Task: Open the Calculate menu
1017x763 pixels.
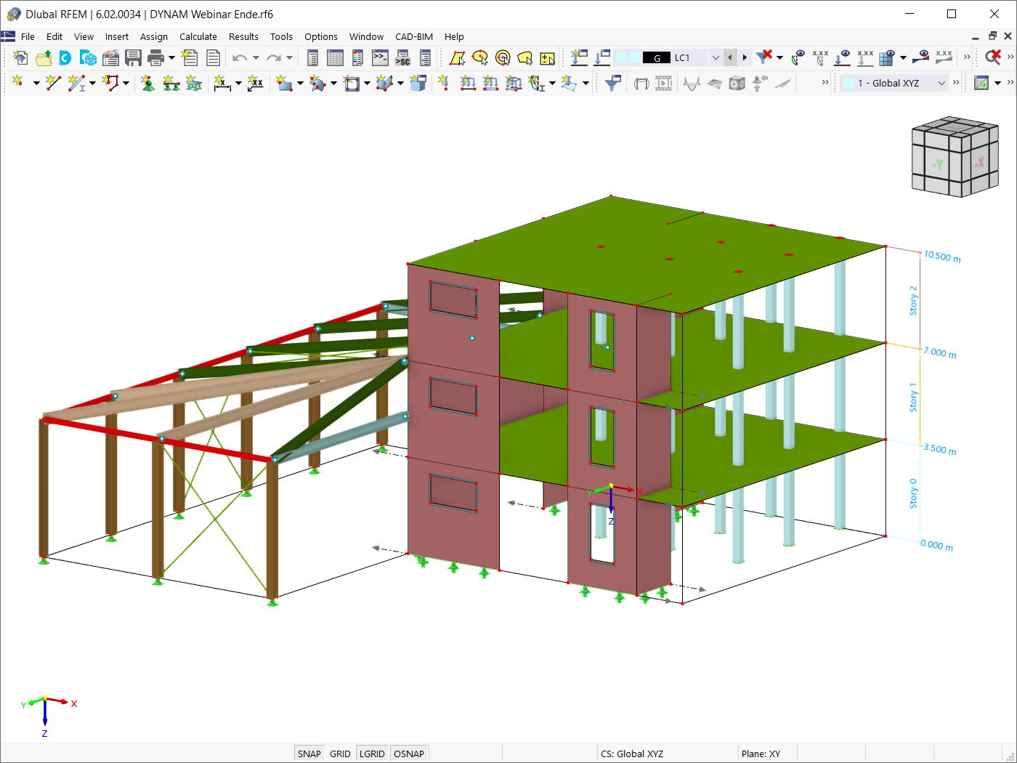Action: tap(198, 36)
